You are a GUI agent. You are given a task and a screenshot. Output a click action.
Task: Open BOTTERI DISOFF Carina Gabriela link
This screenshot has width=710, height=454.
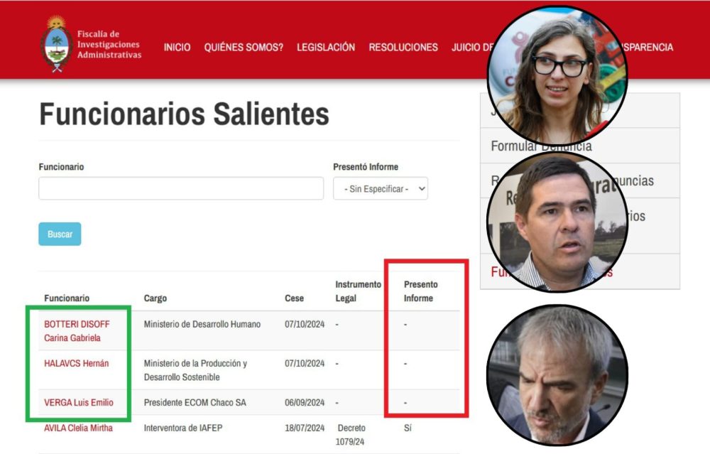point(77,330)
